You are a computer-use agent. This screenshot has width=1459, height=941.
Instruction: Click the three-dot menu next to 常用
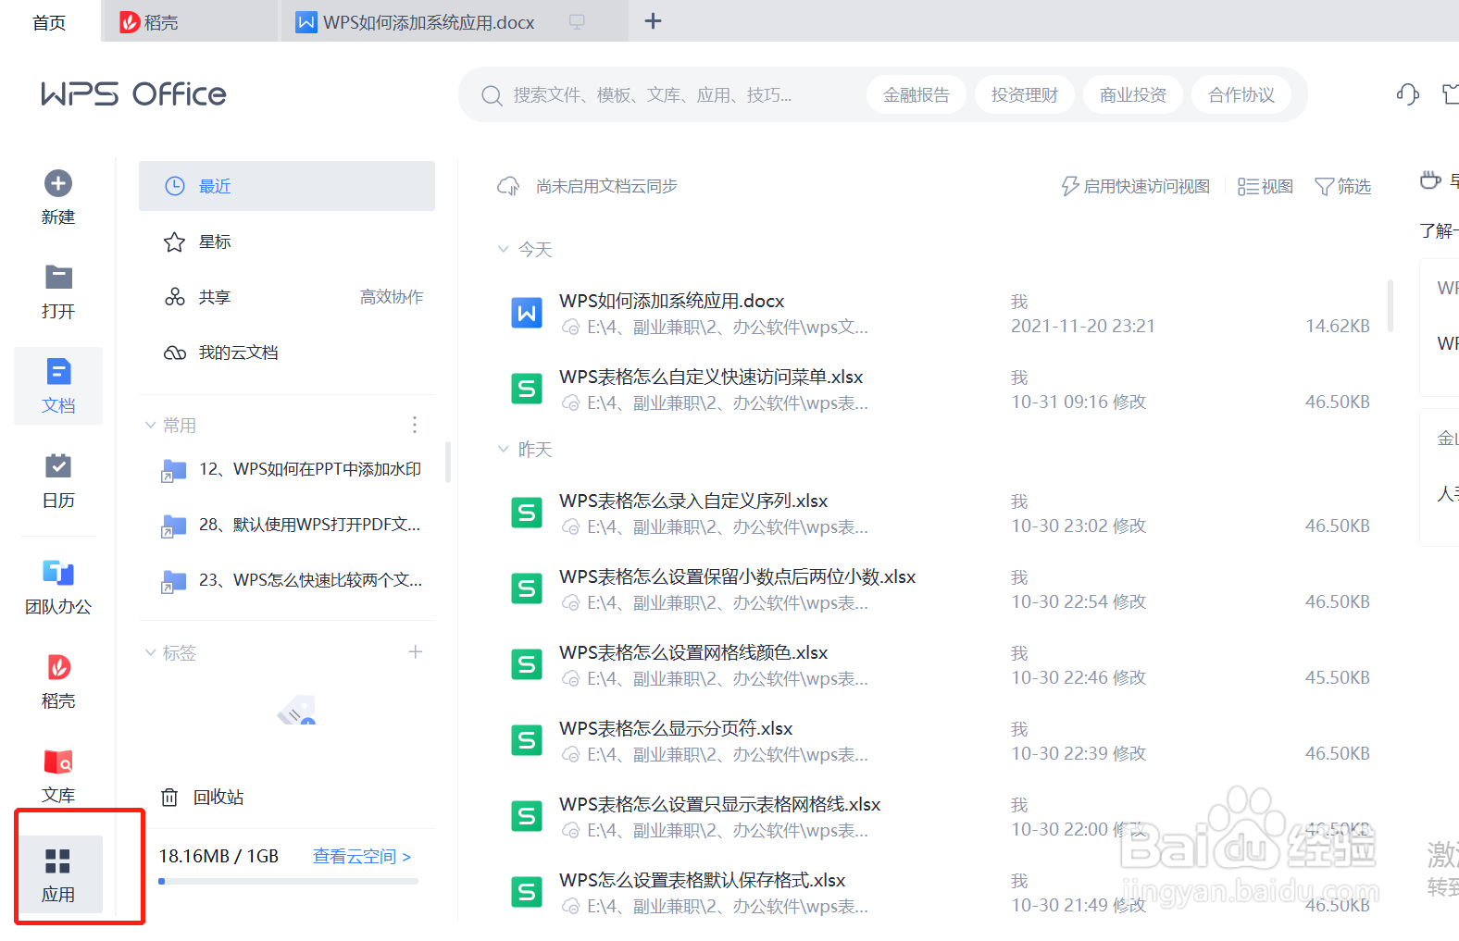coord(414,425)
